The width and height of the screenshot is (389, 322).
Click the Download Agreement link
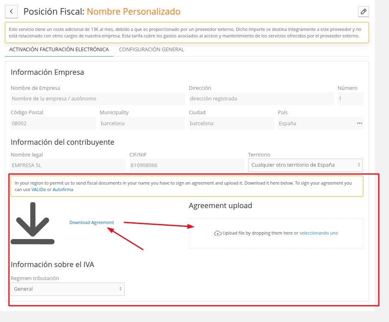[x=92, y=222]
